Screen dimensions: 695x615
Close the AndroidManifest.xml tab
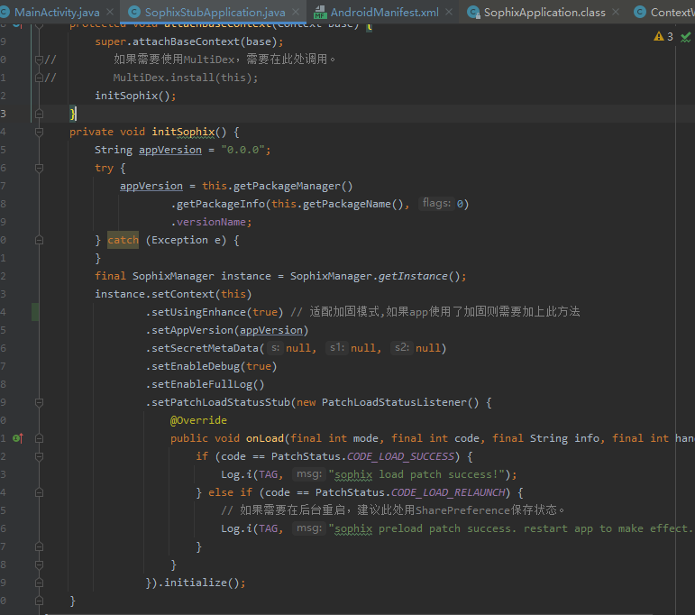(449, 12)
